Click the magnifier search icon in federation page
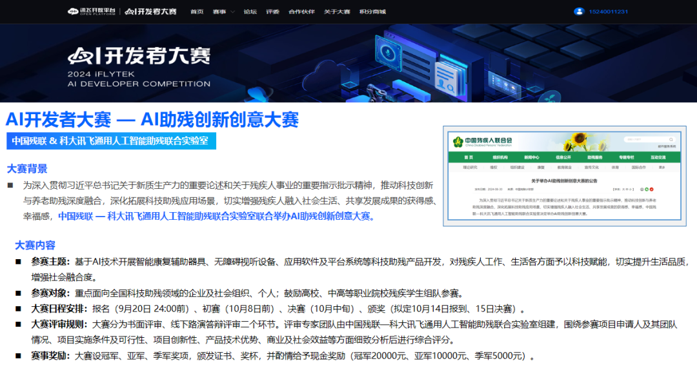 671,139
